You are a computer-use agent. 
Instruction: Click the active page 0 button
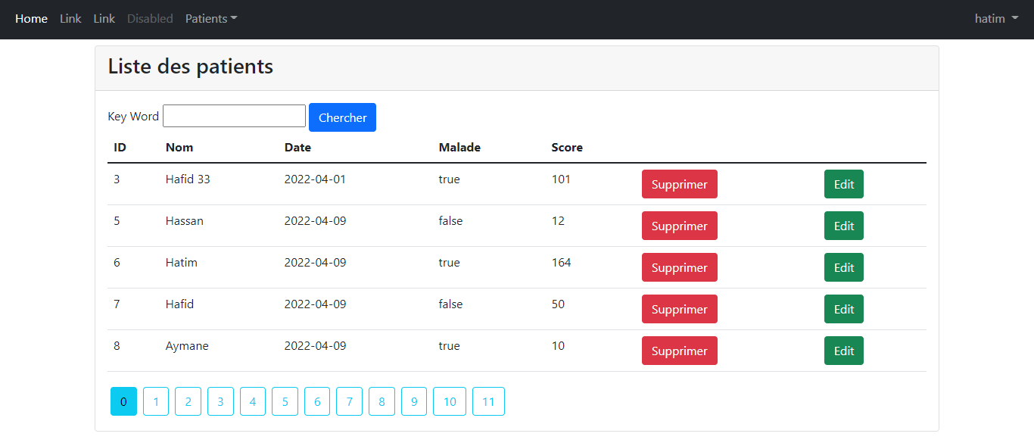pyautogui.click(x=123, y=401)
